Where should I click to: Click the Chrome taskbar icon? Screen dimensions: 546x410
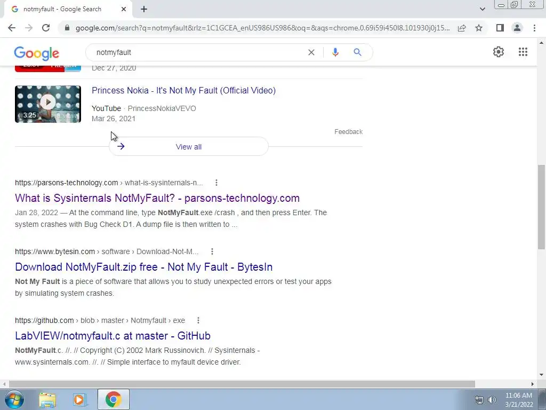(x=113, y=399)
